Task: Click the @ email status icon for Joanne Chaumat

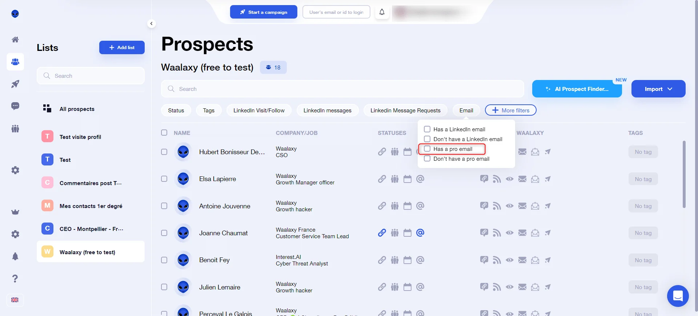Action: tap(420, 233)
